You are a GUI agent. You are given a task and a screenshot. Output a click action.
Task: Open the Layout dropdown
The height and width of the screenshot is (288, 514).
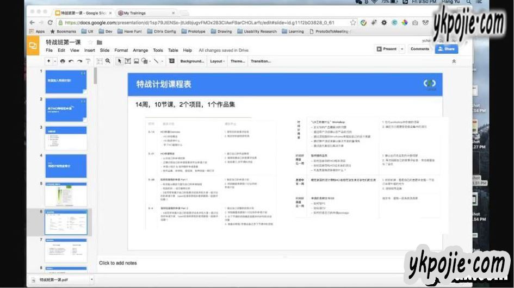(218, 61)
